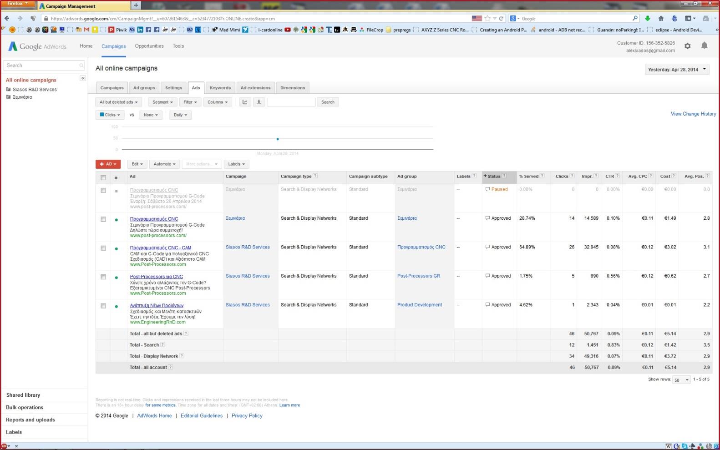Check the Ανάπτυξη Νέων Προϊόντων ad row

pos(103,306)
